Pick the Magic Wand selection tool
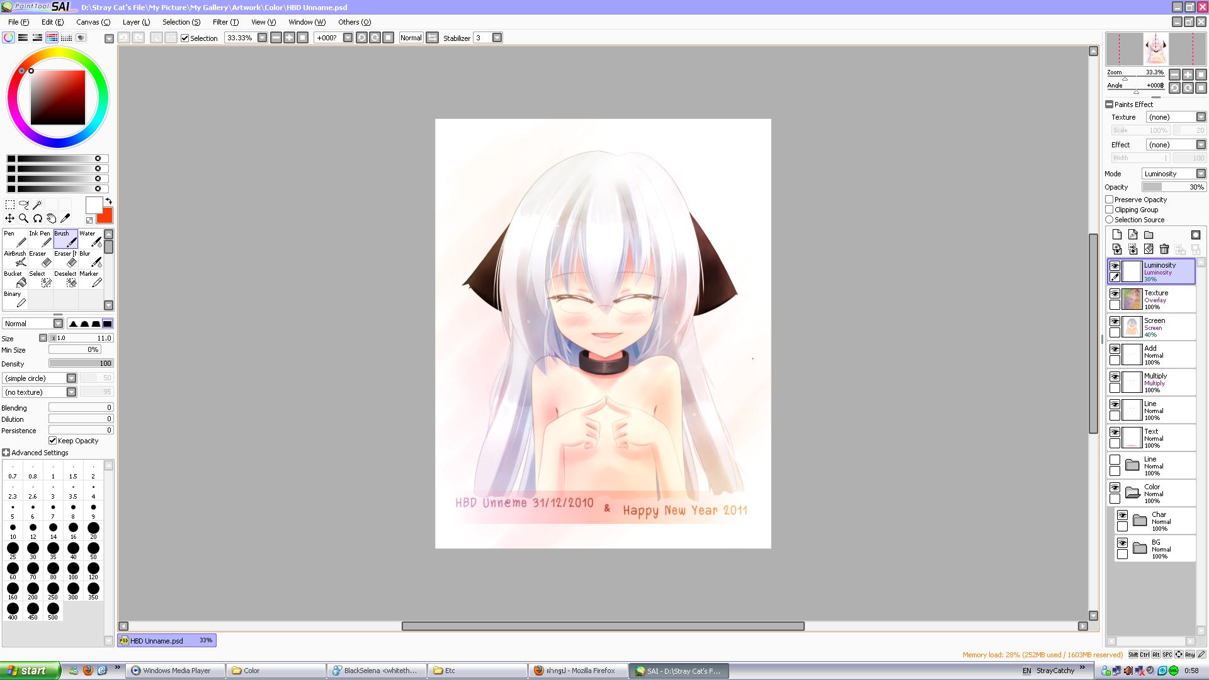 click(37, 205)
